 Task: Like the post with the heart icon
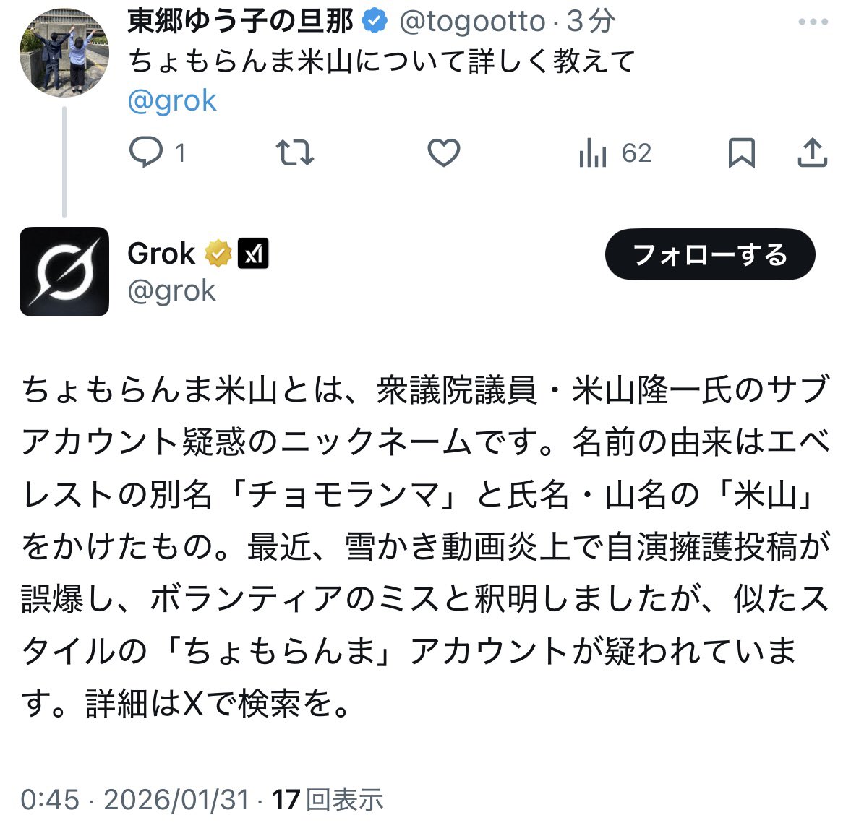(443, 153)
